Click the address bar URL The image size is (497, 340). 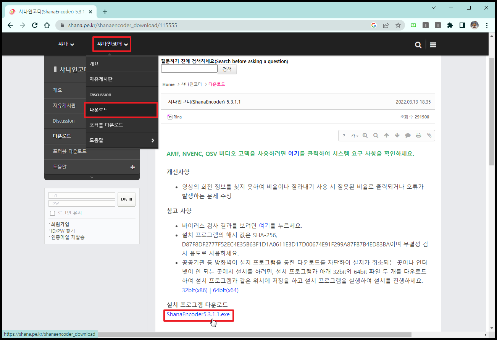click(x=123, y=25)
